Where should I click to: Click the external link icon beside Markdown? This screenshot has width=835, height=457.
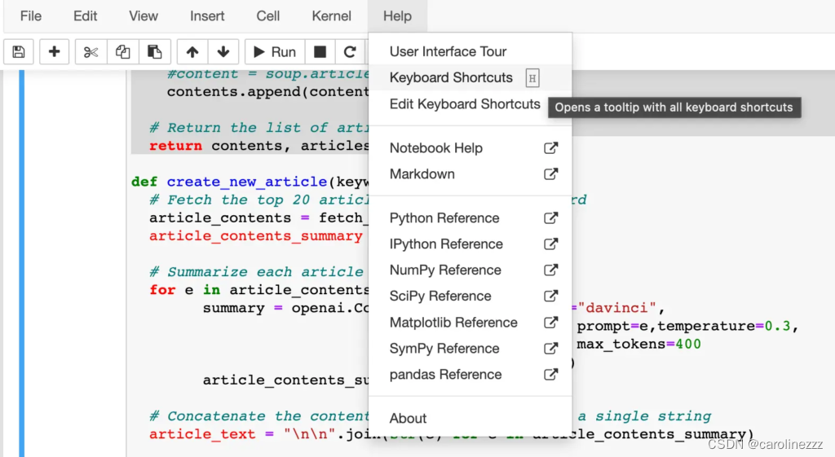(x=550, y=174)
